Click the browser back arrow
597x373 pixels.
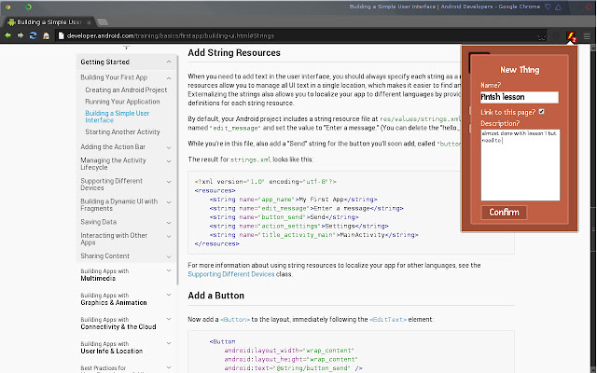click(7, 35)
